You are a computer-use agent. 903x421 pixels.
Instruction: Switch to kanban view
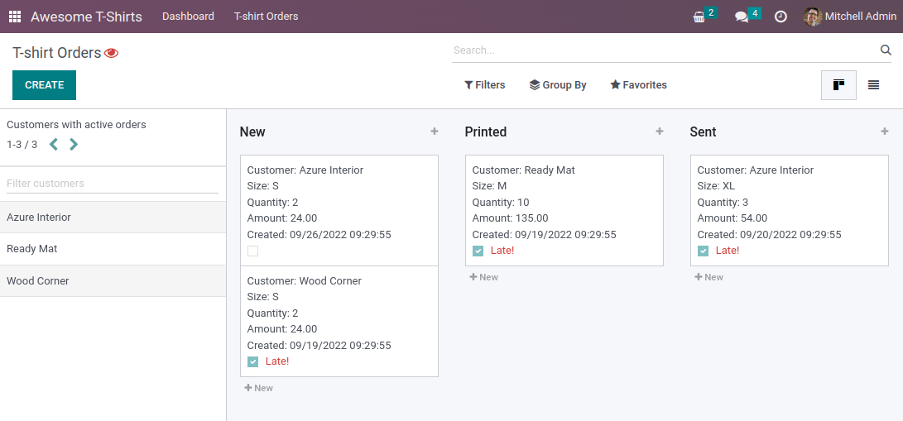coord(838,85)
